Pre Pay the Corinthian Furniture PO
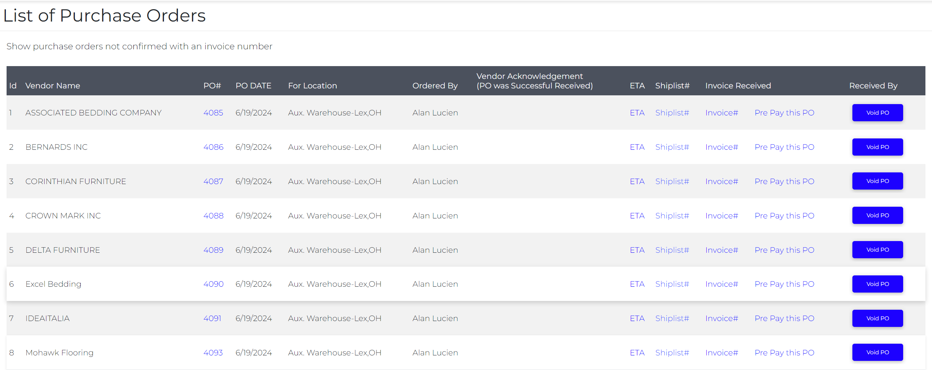Image resolution: width=932 pixels, height=370 pixels. click(x=784, y=181)
